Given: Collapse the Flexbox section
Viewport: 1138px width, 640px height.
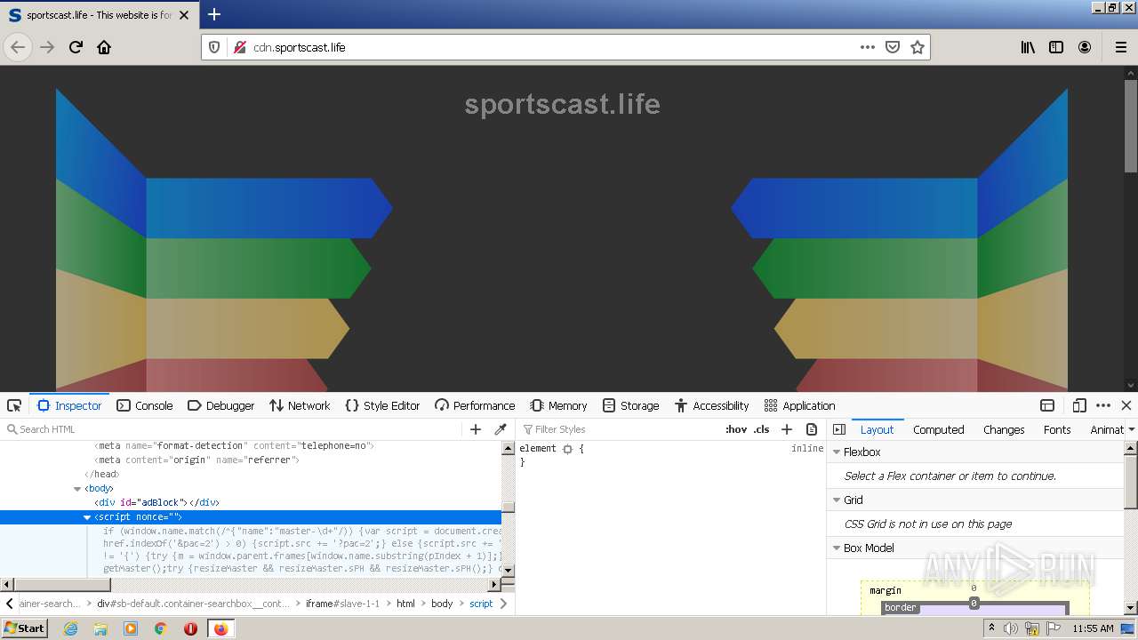Looking at the screenshot, I should [837, 452].
